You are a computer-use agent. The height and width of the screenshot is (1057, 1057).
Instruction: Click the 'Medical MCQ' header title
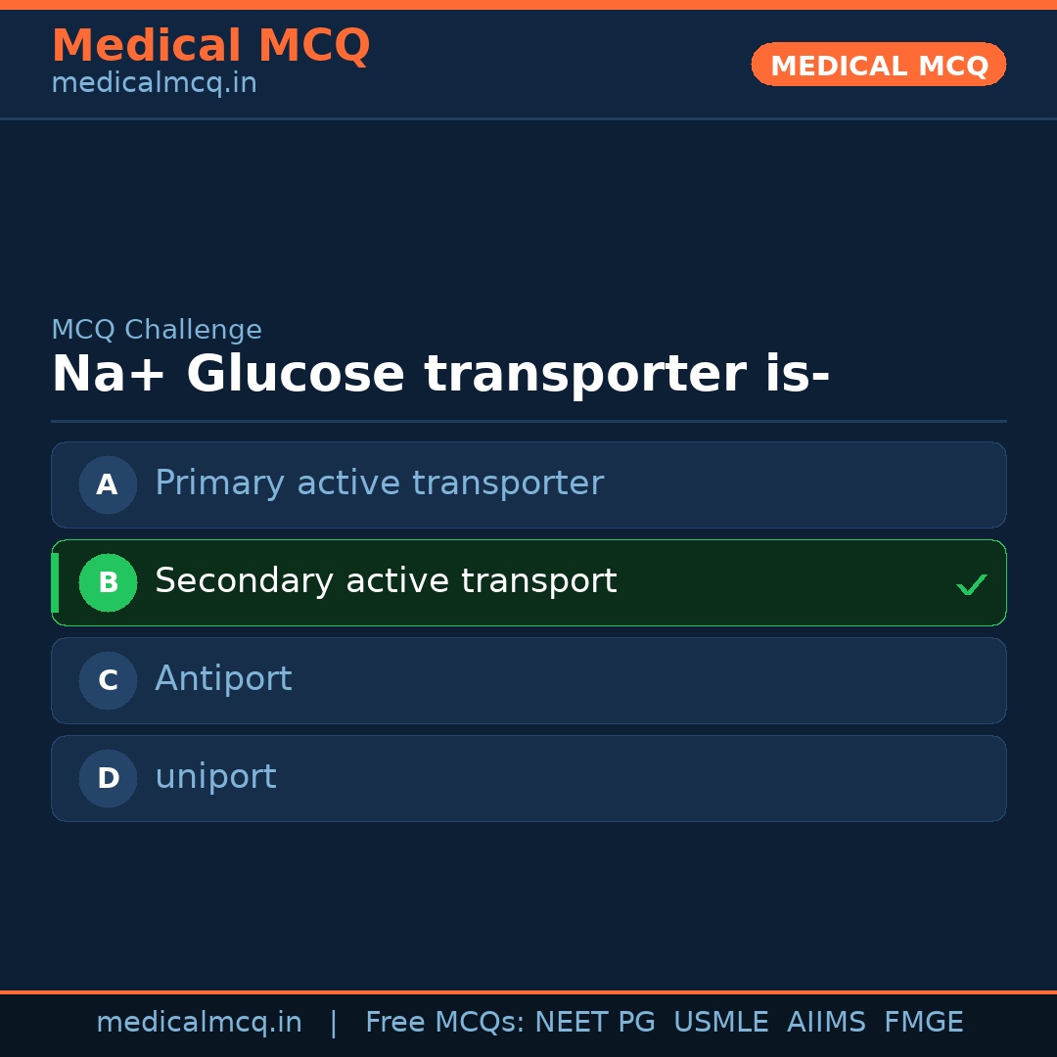tap(210, 46)
